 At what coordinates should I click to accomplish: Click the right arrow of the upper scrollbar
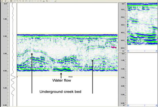pos(157,51)
